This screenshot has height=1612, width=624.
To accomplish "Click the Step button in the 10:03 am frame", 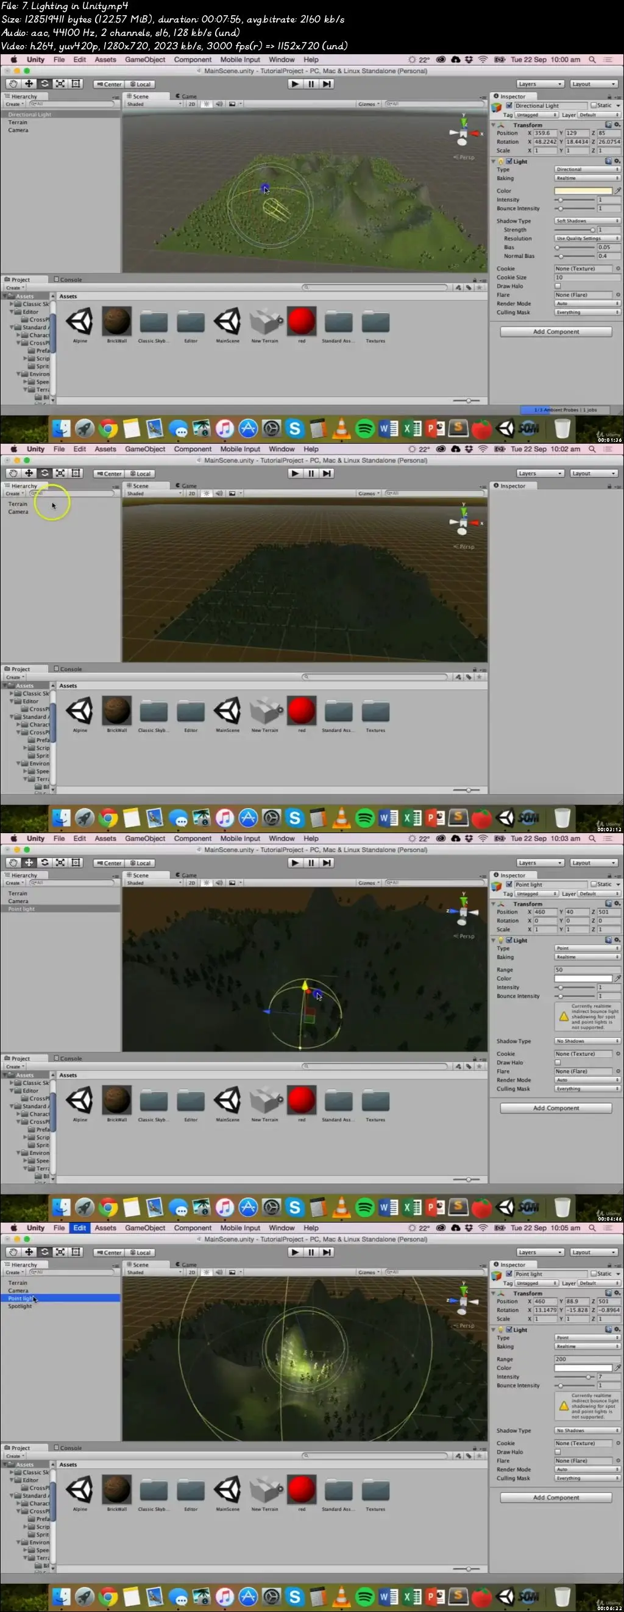I will (327, 862).
